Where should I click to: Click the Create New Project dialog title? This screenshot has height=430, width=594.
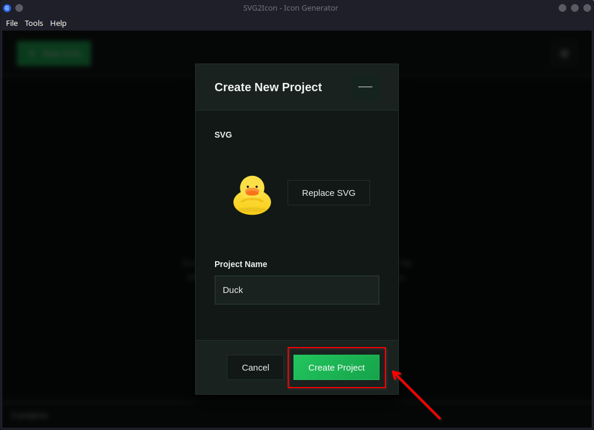(x=268, y=87)
